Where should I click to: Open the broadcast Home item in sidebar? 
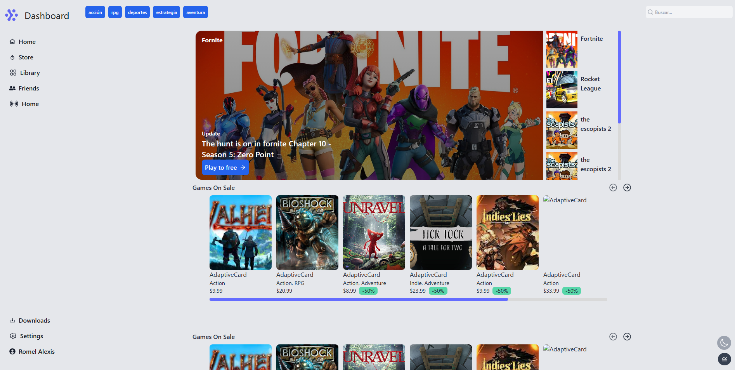[24, 104]
